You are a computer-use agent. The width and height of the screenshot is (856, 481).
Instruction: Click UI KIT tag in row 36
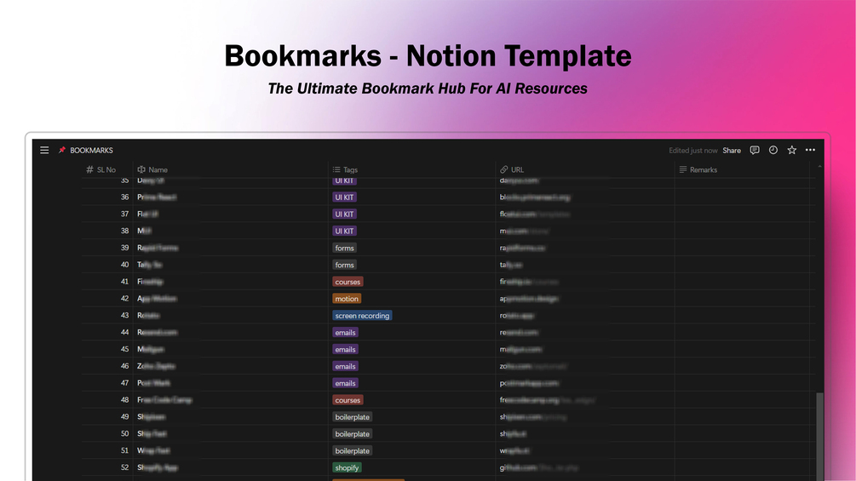pos(344,197)
